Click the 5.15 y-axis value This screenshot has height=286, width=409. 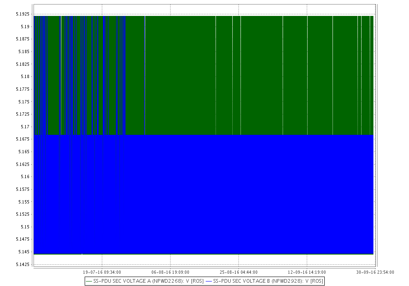coord(25,227)
